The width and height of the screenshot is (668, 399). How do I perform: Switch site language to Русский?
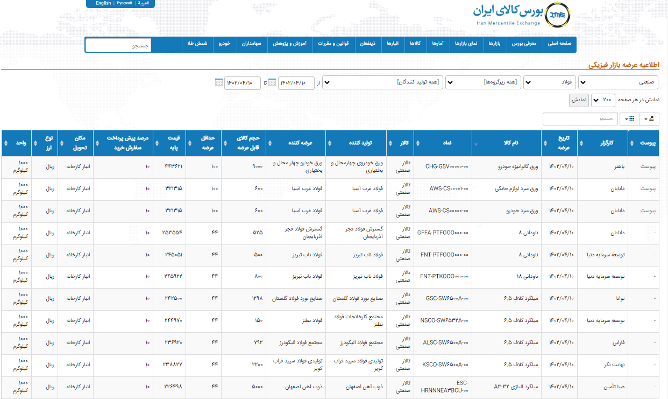(x=125, y=3)
